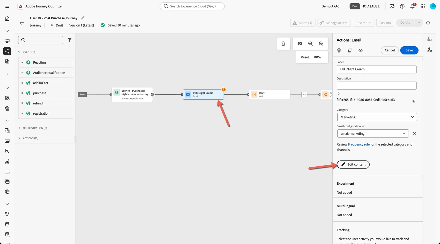Collapse the EVENTS section
440x244 pixels.
19,52
